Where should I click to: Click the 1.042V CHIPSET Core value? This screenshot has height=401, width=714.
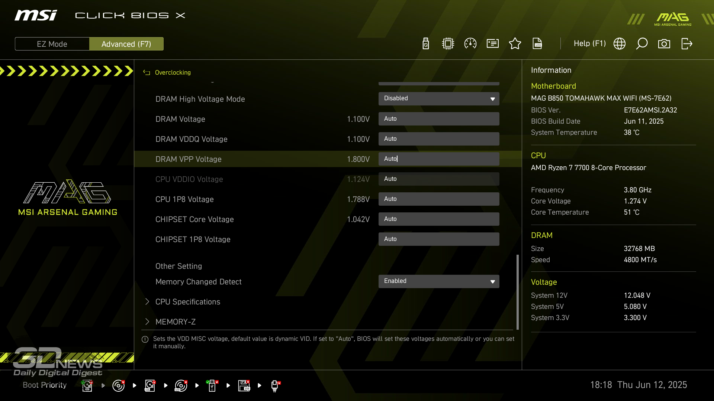(x=358, y=219)
